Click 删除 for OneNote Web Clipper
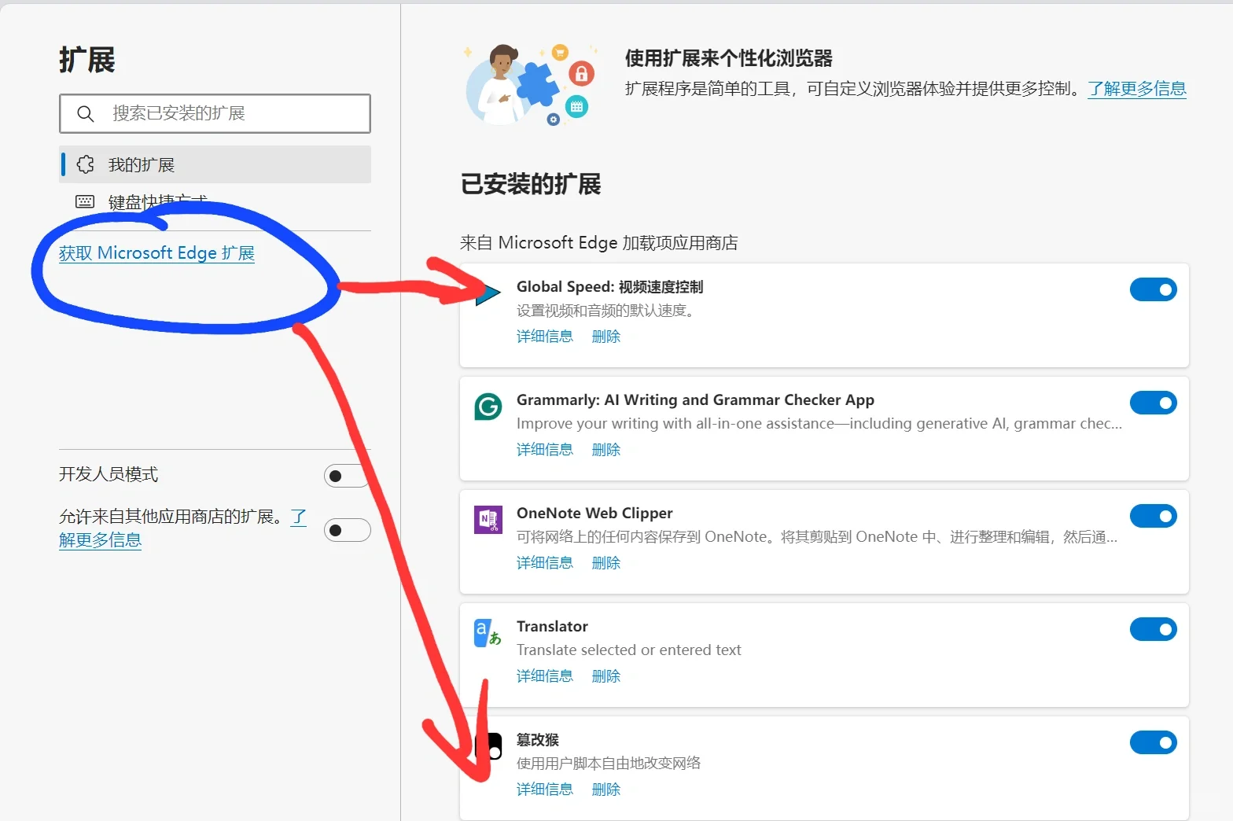Image resolution: width=1233 pixels, height=821 pixels. (606, 563)
